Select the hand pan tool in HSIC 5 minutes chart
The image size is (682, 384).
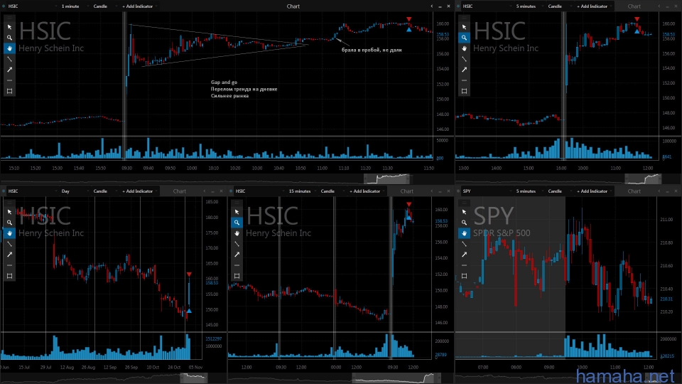pos(464,48)
